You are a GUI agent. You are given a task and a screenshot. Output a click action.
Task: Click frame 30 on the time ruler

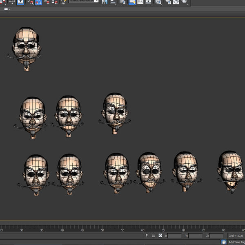(x=22, y=230)
